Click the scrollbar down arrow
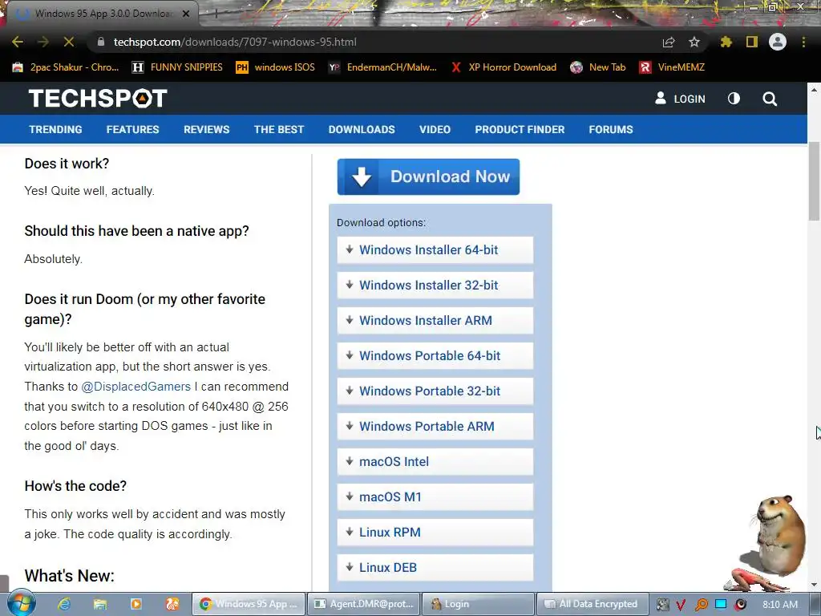Viewport: 821px width, 616px height. 814,585
